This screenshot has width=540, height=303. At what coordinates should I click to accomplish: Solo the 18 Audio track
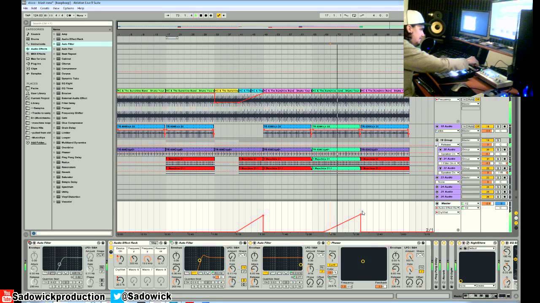click(x=498, y=126)
